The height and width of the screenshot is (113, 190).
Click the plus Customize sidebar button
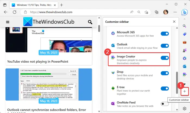185,91
